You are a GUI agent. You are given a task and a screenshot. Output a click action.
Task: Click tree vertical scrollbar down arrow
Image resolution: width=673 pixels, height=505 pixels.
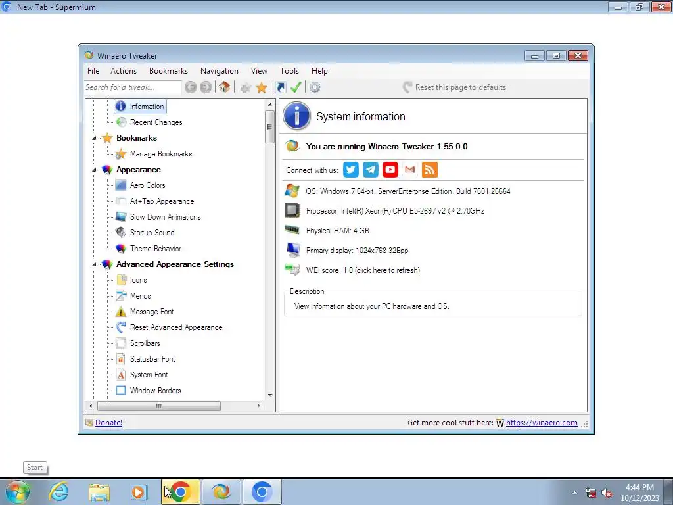point(270,395)
